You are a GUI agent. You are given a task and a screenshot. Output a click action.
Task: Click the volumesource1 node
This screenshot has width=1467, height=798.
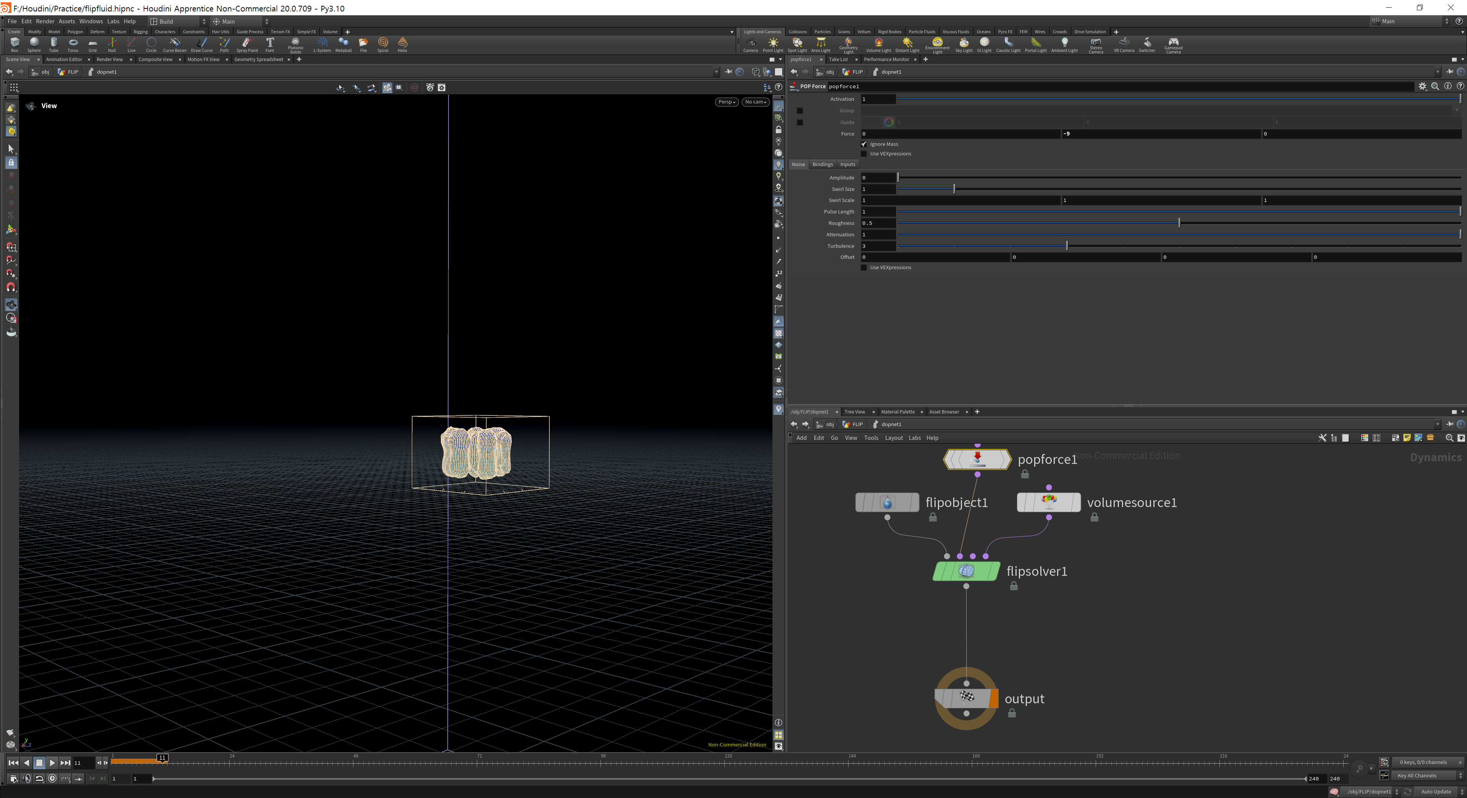coord(1048,502)
